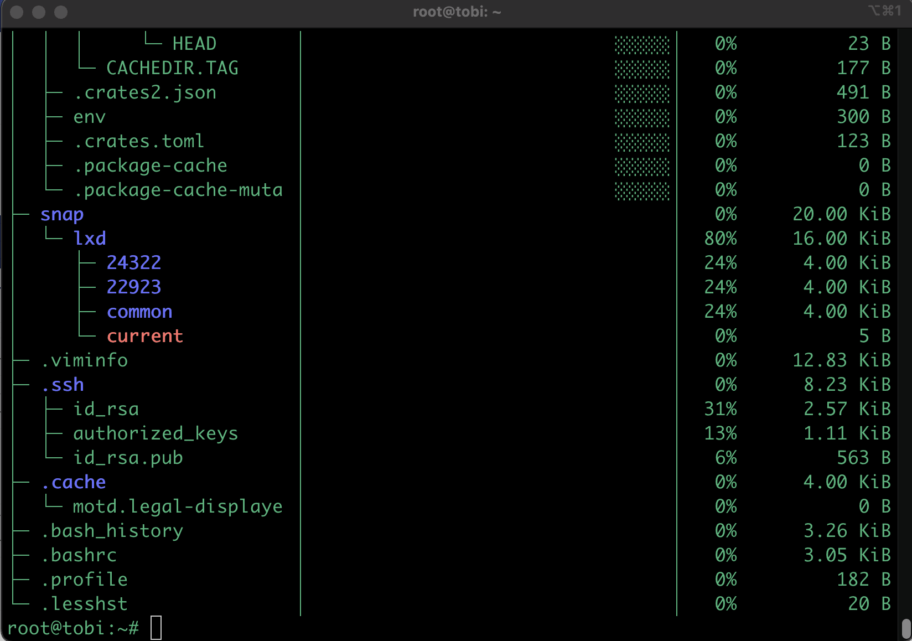The height and width of the screenshot is (641, 912).
Task: Click the CACHEDIR.TAG file name
Action: (x=172, y=68)
